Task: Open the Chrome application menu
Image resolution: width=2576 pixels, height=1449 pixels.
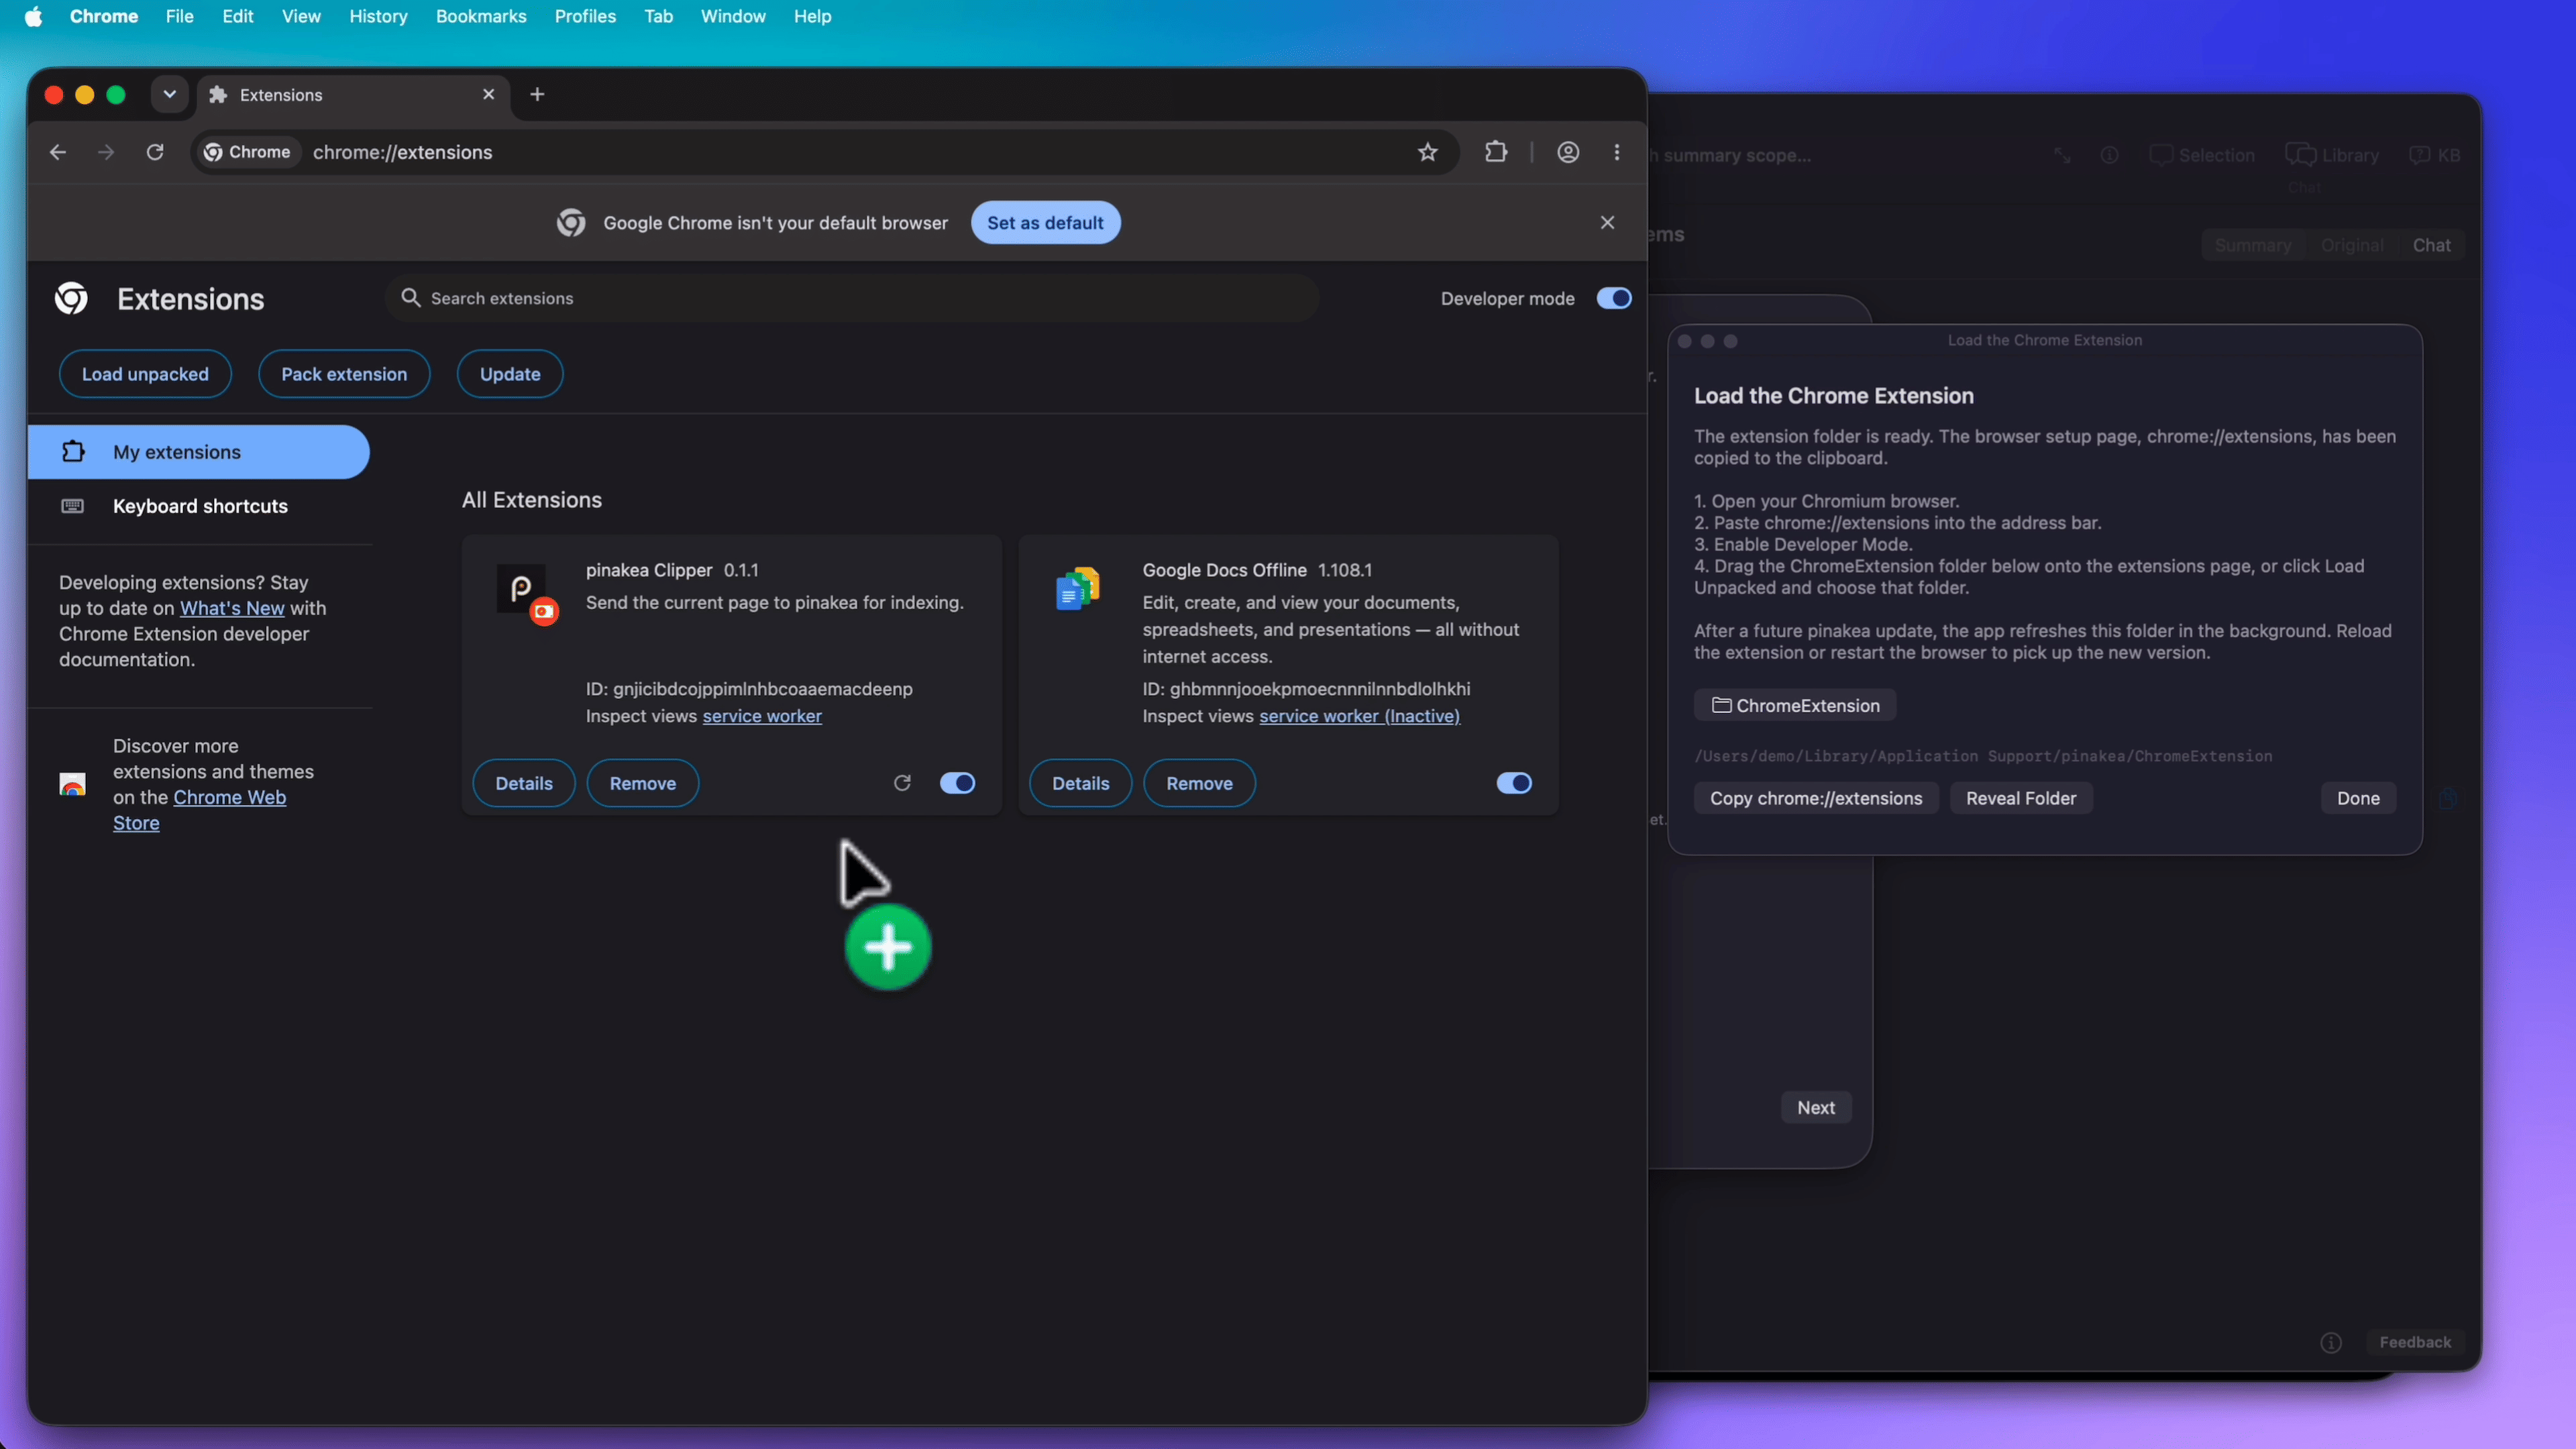Action: coord(104,16)
